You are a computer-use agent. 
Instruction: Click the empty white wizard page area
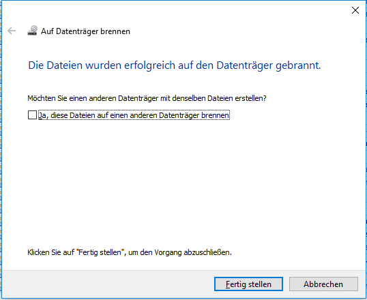(x=183, y=183)
